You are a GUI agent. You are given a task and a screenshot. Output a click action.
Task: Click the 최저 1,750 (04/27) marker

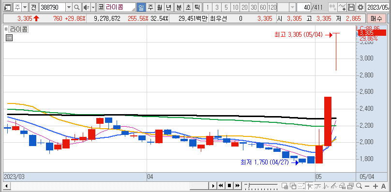tap(265, 162)
